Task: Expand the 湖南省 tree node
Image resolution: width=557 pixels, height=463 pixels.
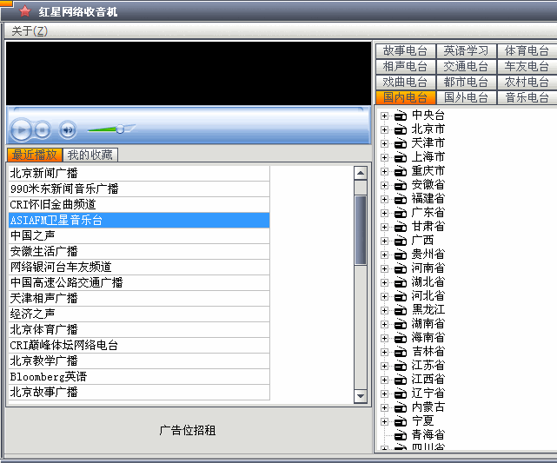Action: point(384,324)
